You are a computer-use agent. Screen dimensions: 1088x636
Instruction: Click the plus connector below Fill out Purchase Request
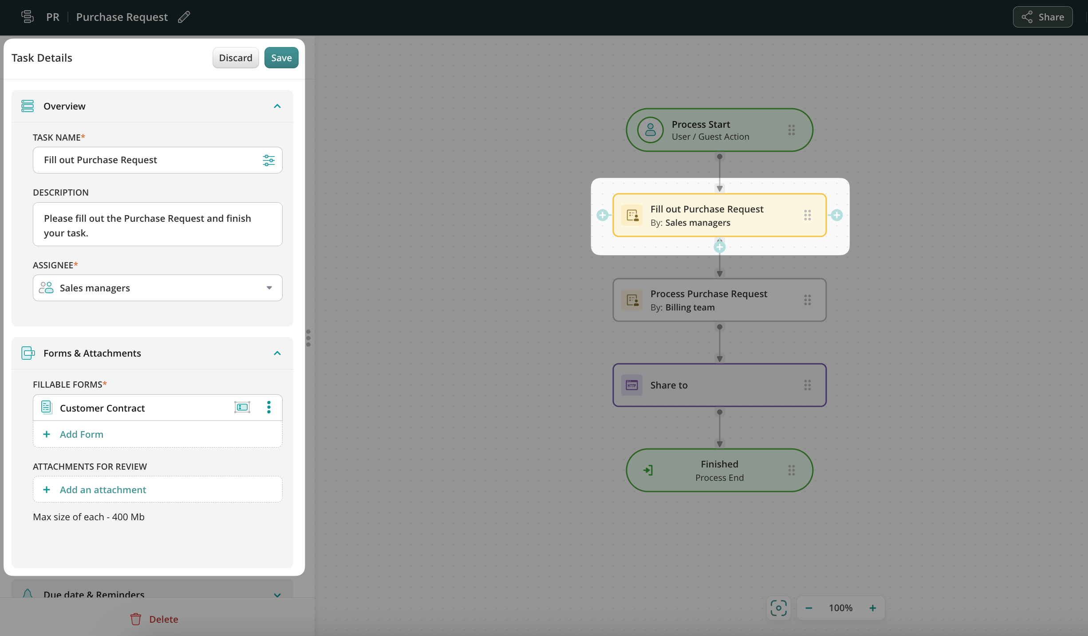(x=719, y=247)
